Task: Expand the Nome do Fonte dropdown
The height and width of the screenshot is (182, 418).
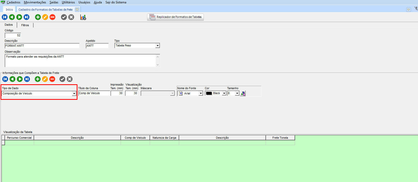Action: (201, 93)
